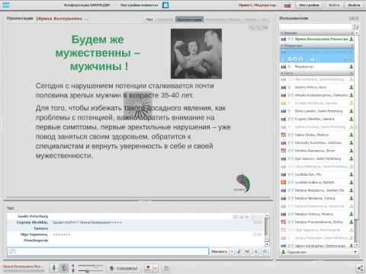366x274 pixels.
Task: Click chat scrollbar down arrow
Action: [267, 244]
